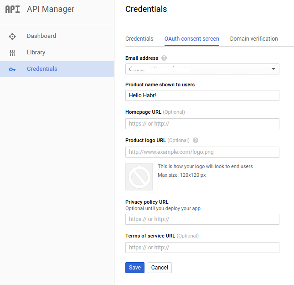The width and height of the screenshot is (294, 285).
Task: Select the Domain verification tab
Action: click(254, 39)
